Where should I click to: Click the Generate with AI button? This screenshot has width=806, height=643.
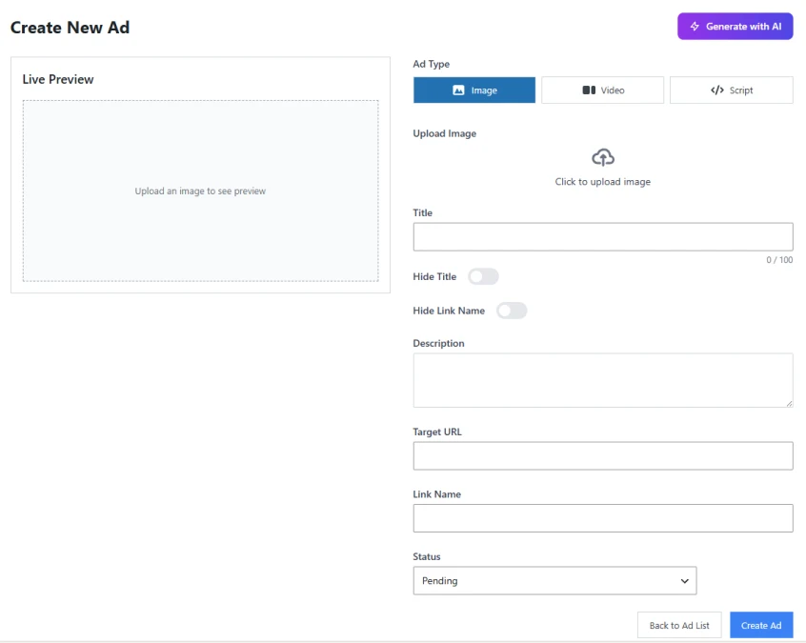[735, 27]
